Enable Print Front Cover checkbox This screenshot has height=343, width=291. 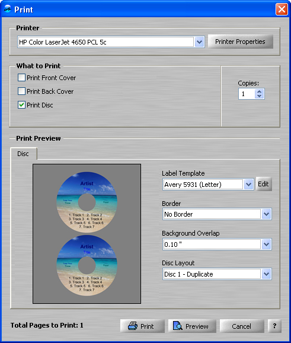pos(21,77)
